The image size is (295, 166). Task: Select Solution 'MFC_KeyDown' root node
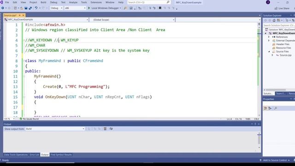[280, 30]
